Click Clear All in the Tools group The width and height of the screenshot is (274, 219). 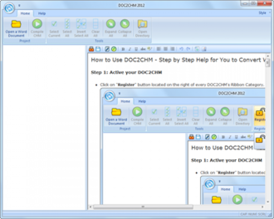pos(95,28)
